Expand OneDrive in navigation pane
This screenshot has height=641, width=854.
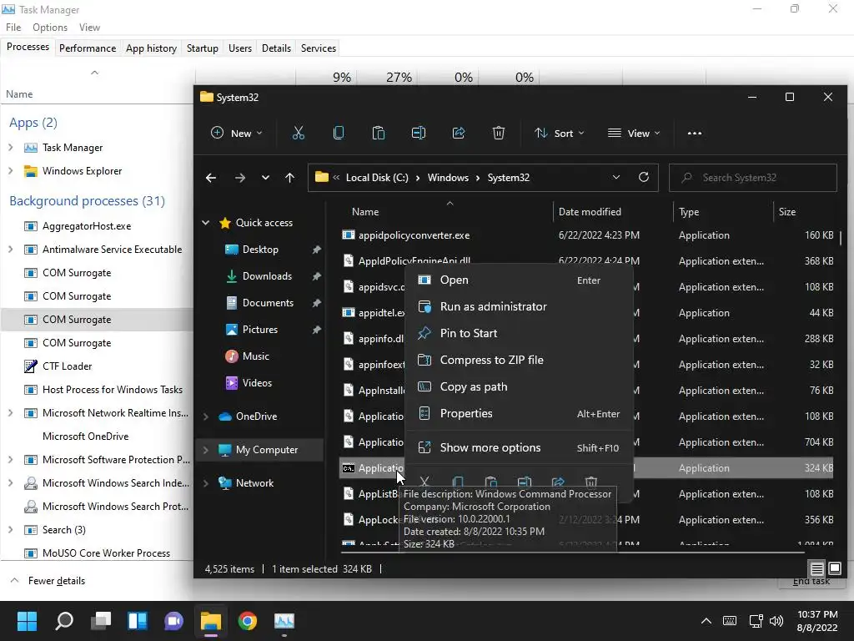206,416
